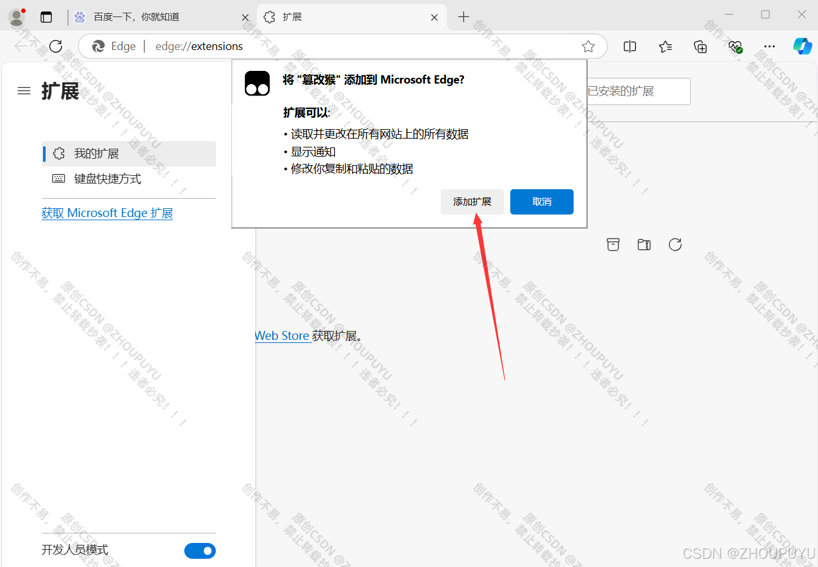Click 取消 button in dialog
The height and width of the screenshot is (567, 818).
(x=542, y=202)
